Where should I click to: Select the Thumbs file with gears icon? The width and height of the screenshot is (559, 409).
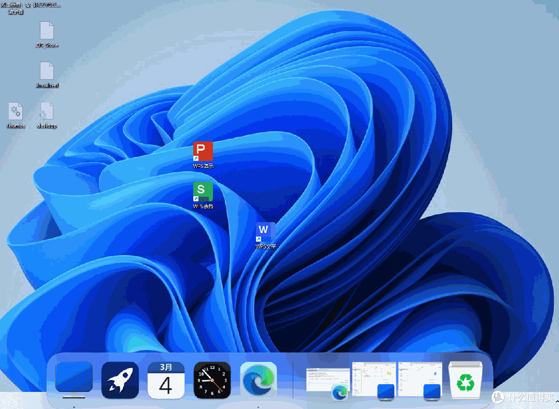(x=16, y=111)
